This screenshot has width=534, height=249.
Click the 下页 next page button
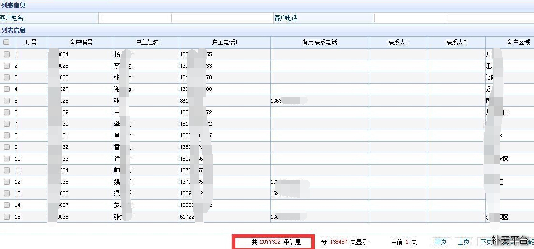pyautogui.click(x=486, y=242)
